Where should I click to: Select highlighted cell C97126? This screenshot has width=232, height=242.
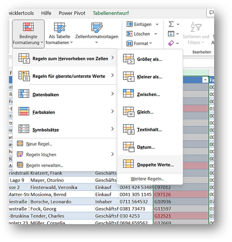click(181, 194)
